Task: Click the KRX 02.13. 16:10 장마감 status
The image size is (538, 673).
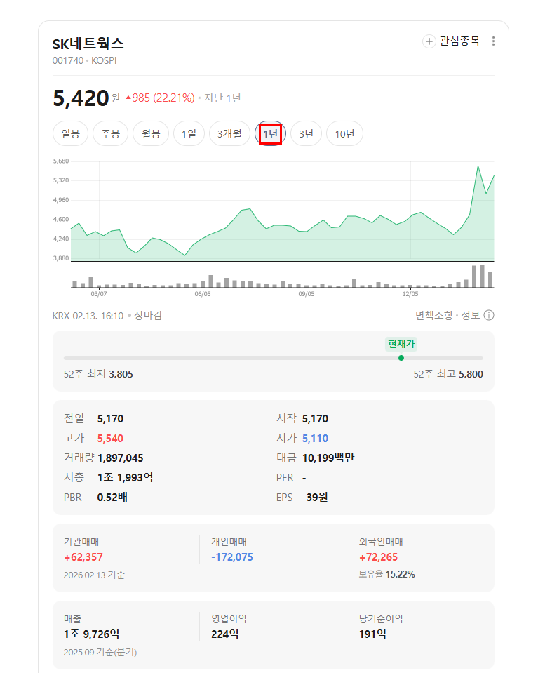Action: point(107,316)
